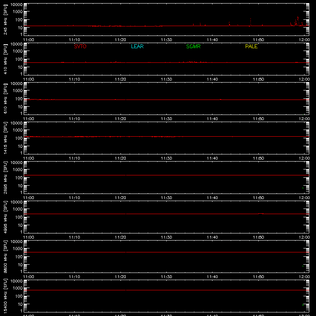Screen dimensions: 316x316
Task: Click the 8800 MHz [SFU] axis title
Action: click(x=5, y=256)
